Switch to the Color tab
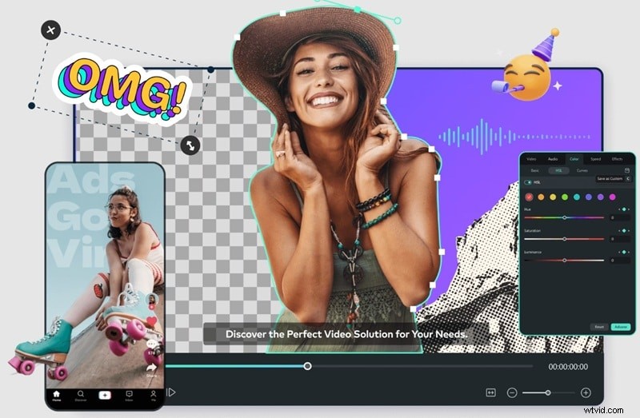 [x=574, y=159]
